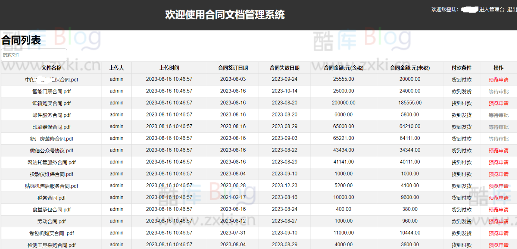
Task: Click the 合同金额:元(含税) column header
Action: click(x=344, y=68)
